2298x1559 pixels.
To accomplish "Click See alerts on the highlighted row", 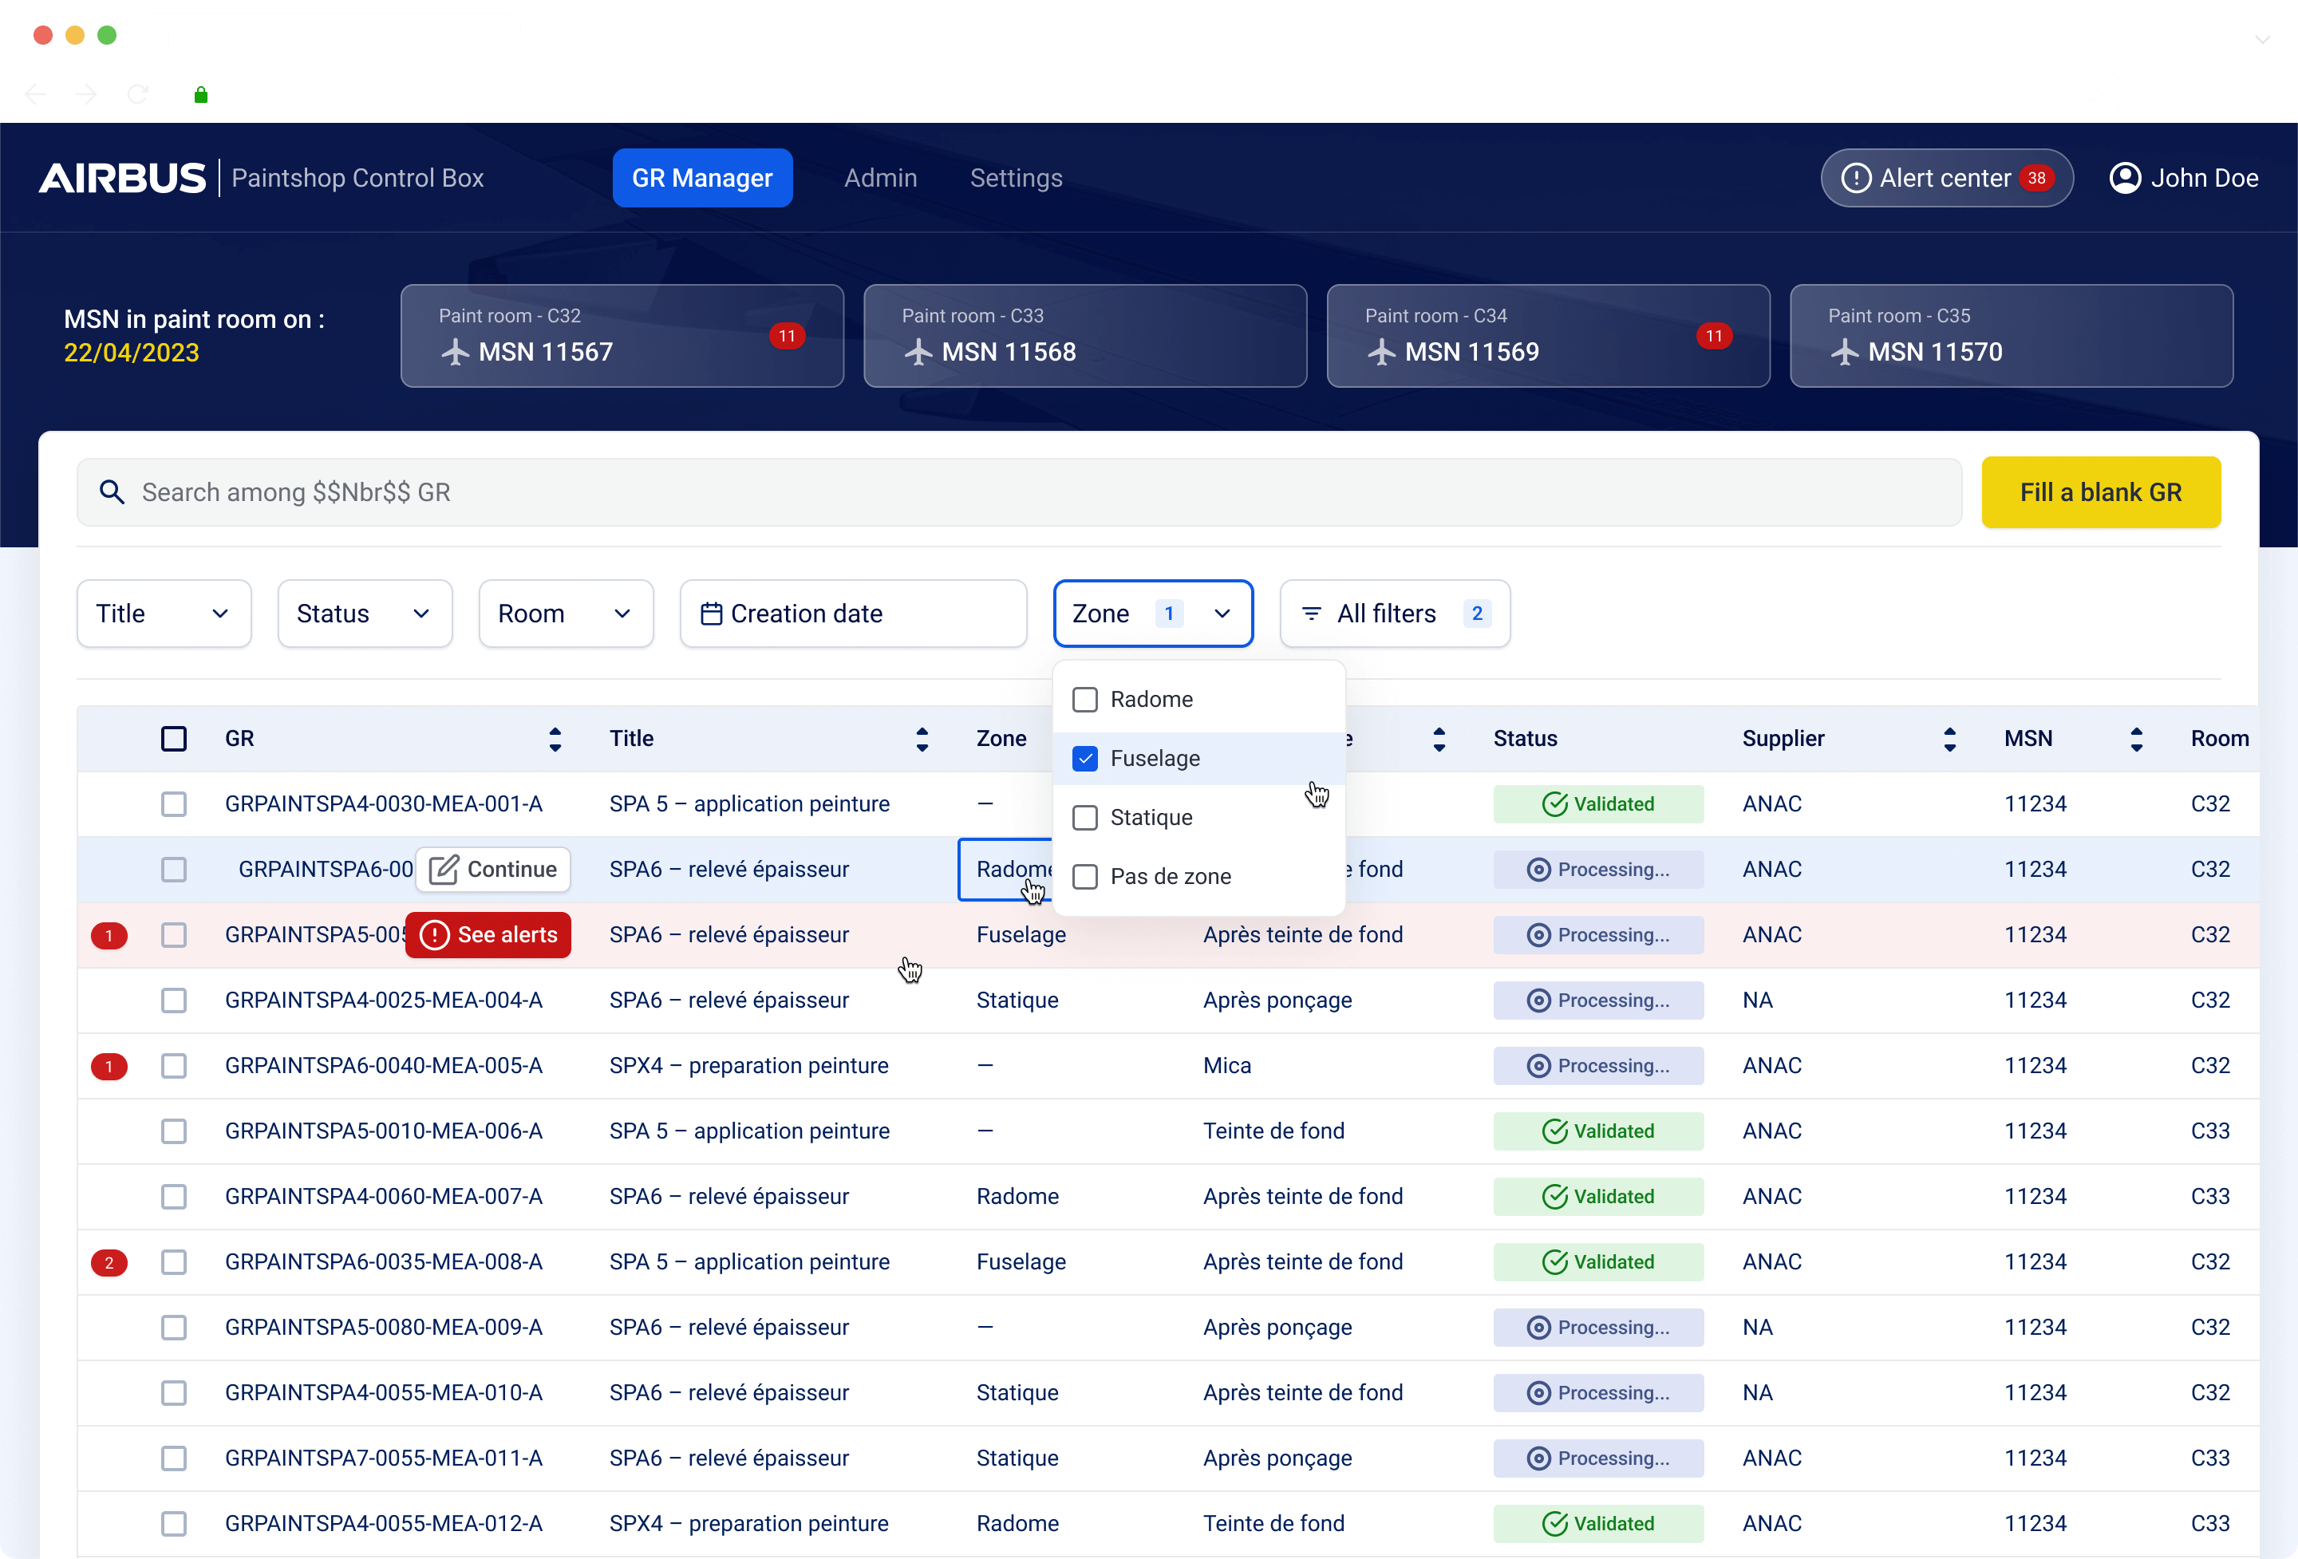I will point(488,934).
